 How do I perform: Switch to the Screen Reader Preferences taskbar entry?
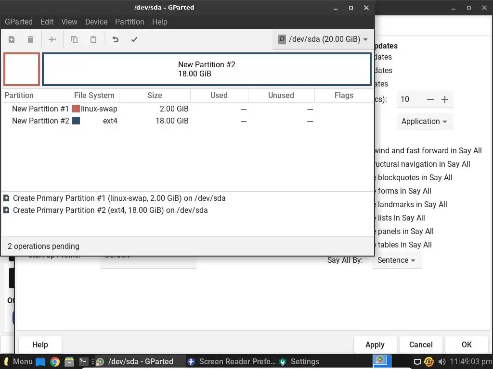coord(231,362)
